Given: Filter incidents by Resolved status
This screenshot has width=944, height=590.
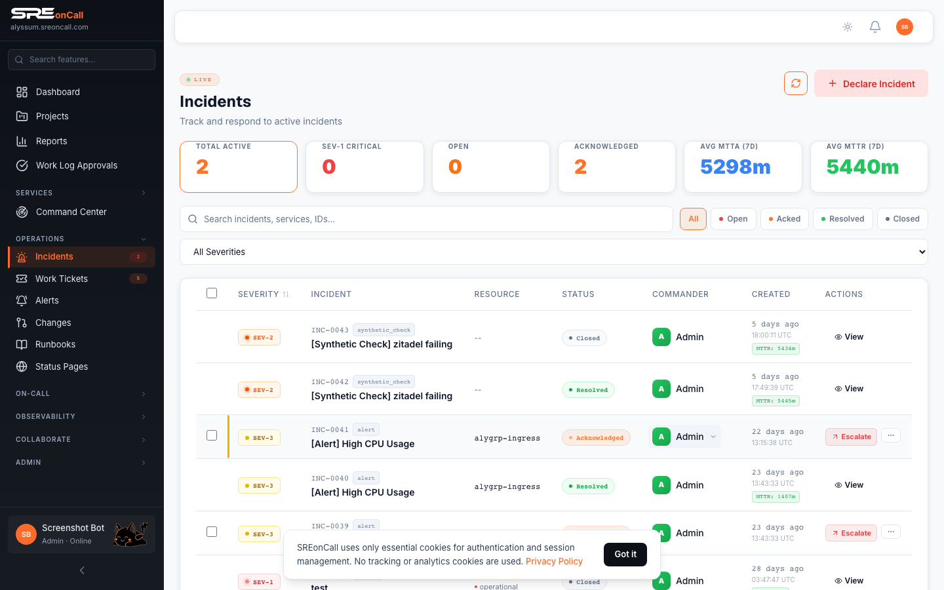Looking at the screenshot, I should click(842, 219).
